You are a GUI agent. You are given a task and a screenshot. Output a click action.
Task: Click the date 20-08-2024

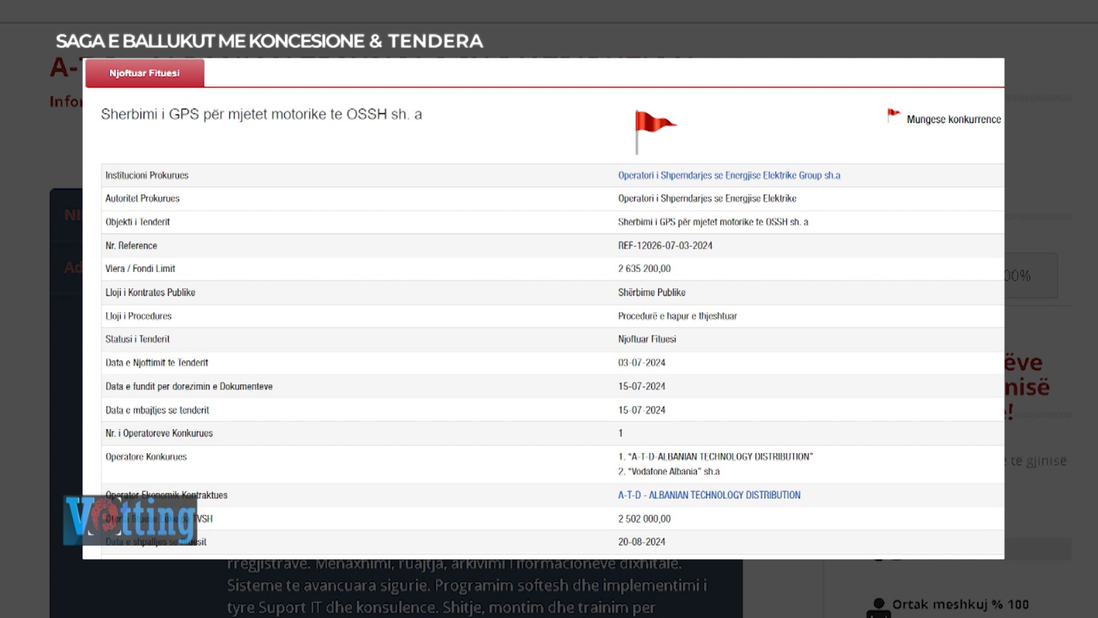(642, 542)
